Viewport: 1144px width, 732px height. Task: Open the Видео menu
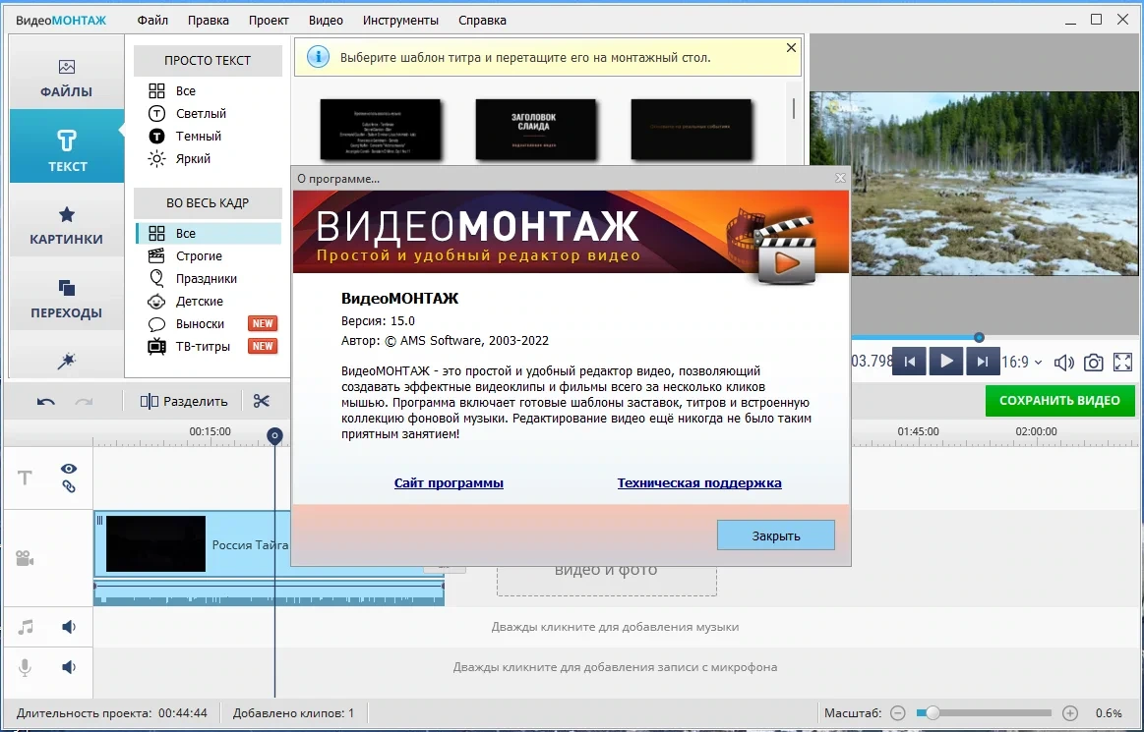tap(326, 21)
